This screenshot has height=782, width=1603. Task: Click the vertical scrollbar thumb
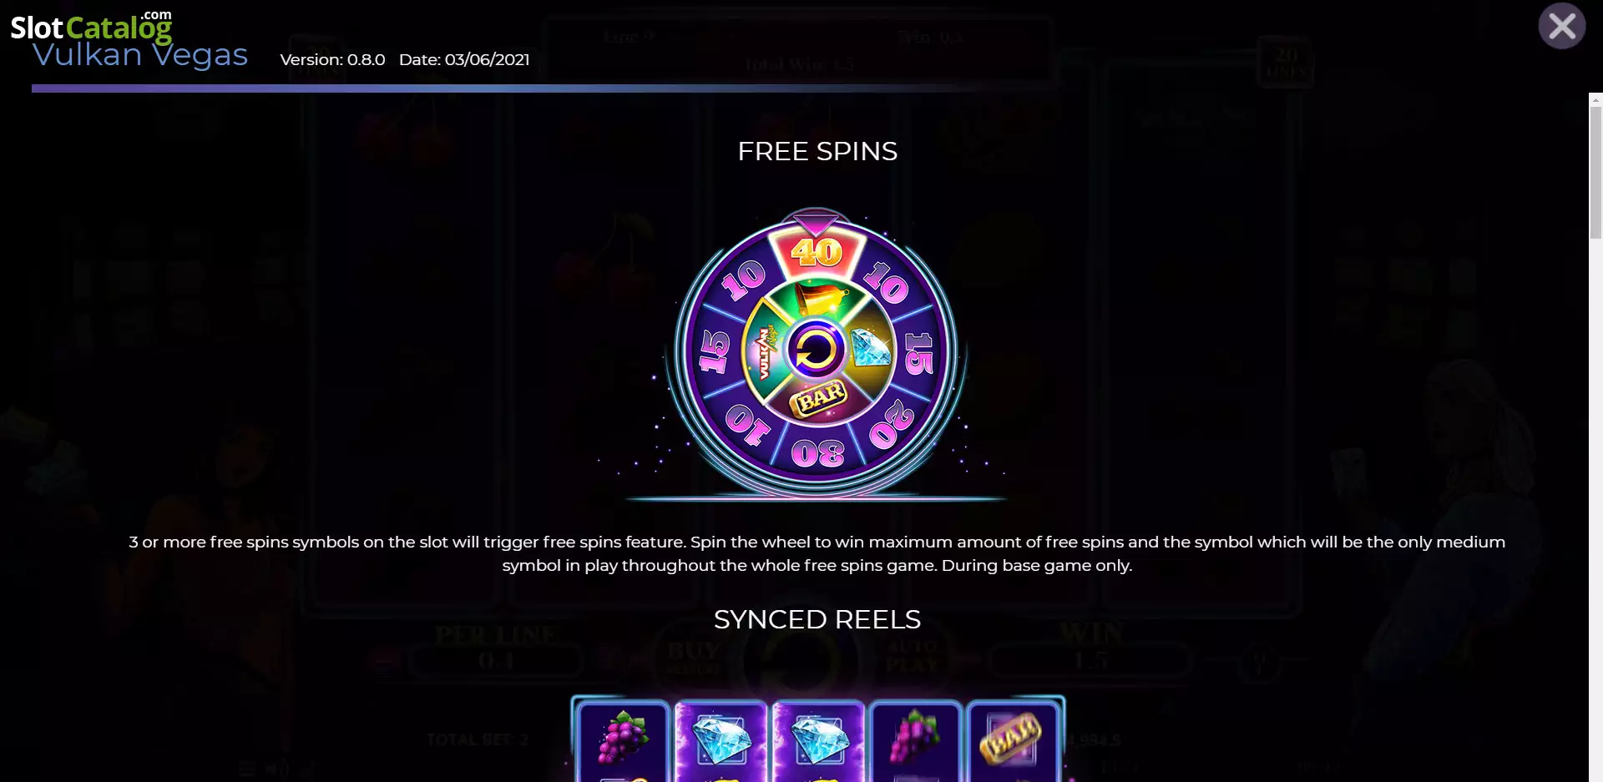pos(1595,173)
